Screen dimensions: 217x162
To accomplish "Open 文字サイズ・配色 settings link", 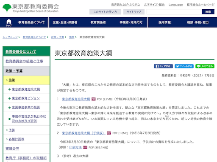I will (154, 5).
